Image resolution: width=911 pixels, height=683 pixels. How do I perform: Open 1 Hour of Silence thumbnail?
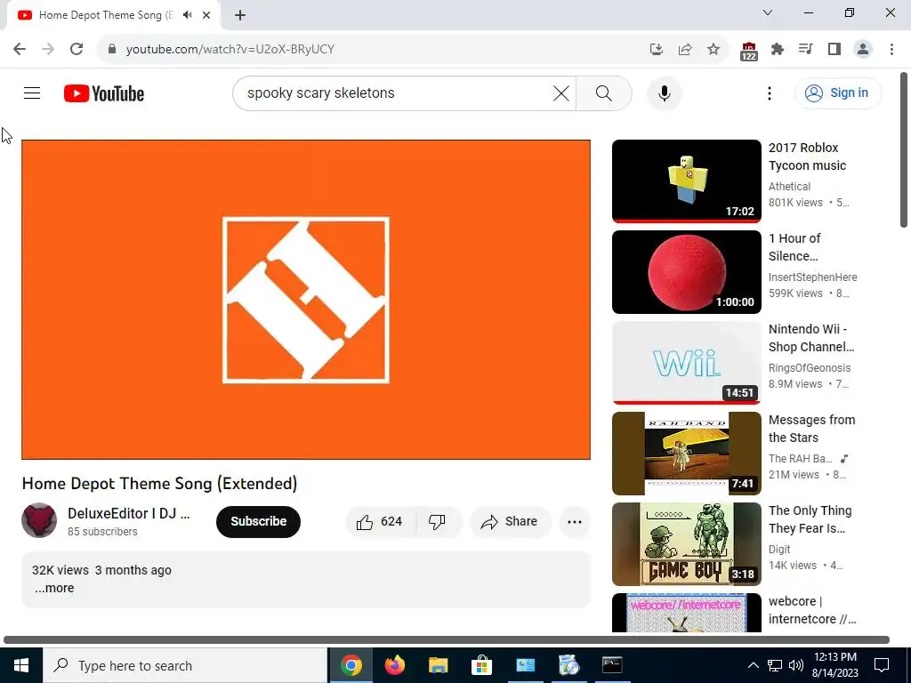[x=686, y=272]
